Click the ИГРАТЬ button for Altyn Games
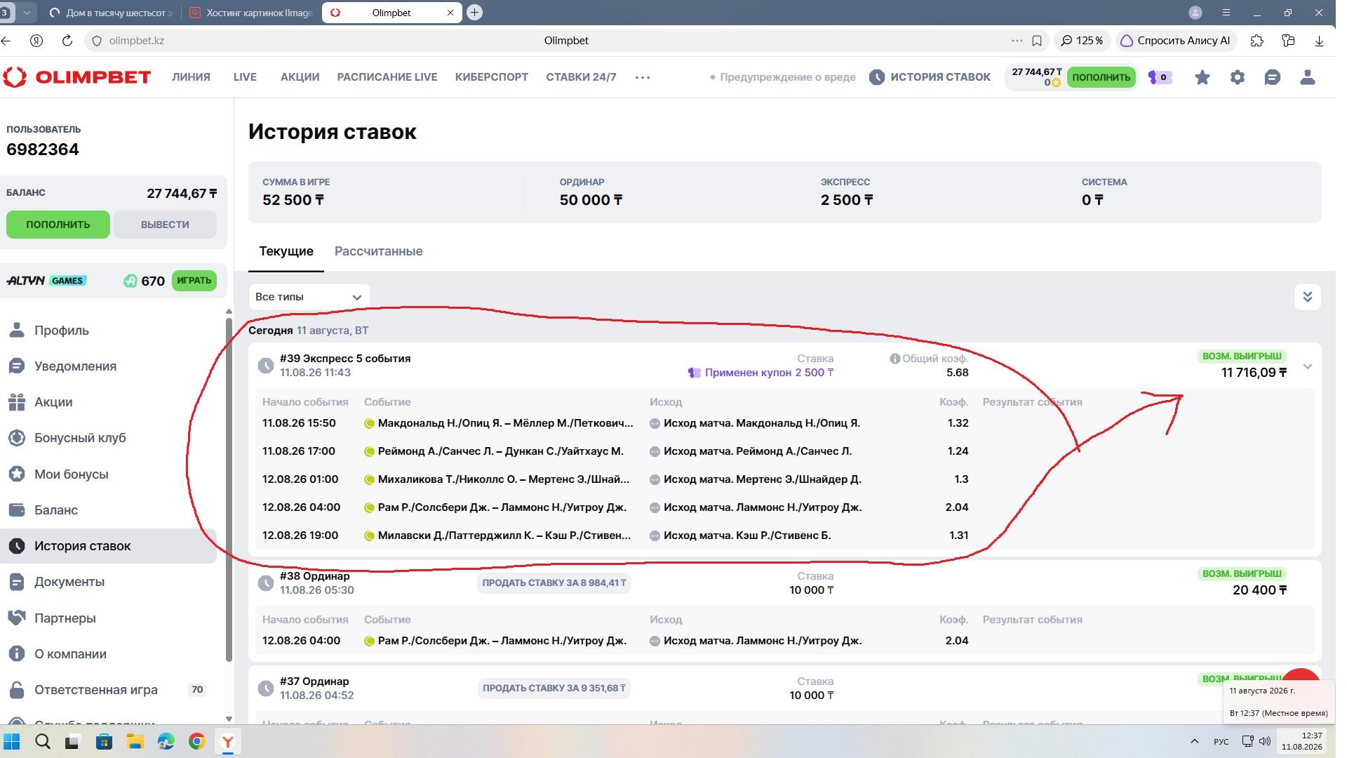Screen dimensions: 1347x758 click(x=194, y=281)
